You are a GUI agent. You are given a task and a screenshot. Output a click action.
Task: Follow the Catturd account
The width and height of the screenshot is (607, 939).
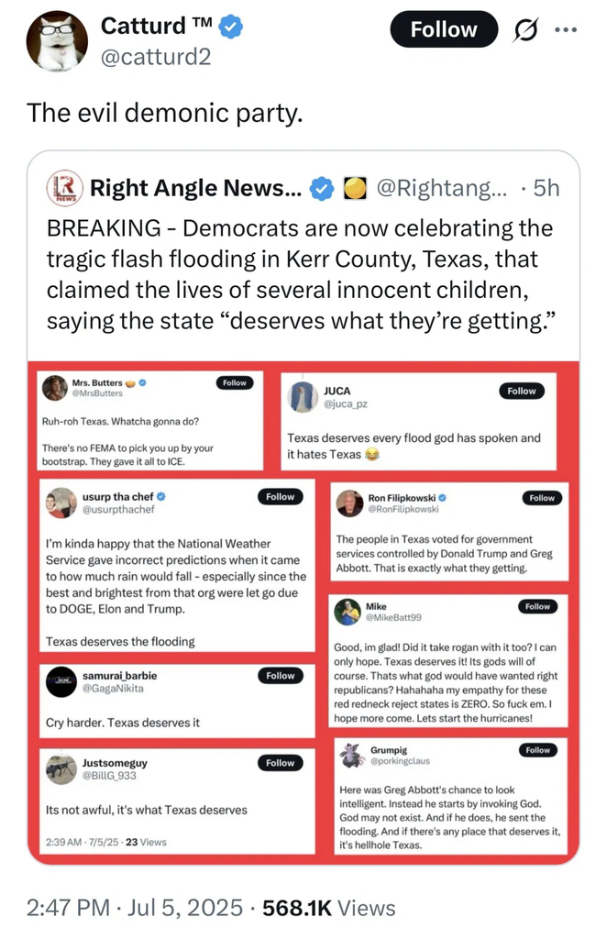click(x=444, y=29)
